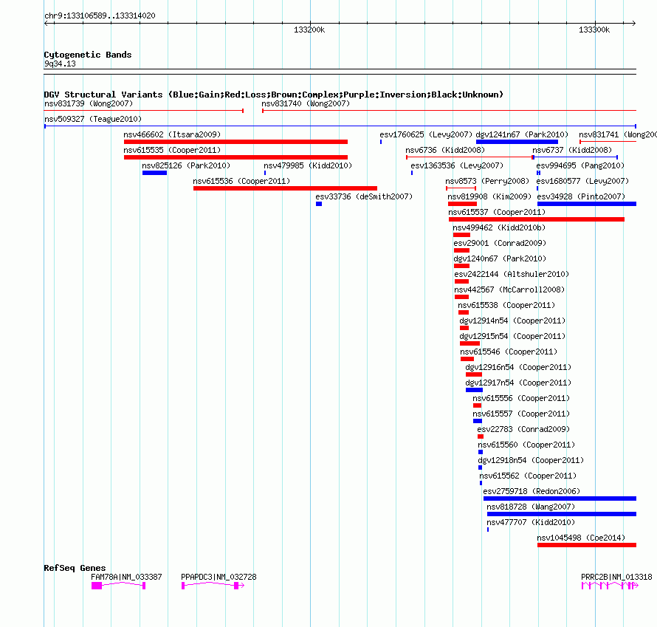Click the blue bar for esv2759718 (Redon2006)
The height and width of the screenshot is (627, 657).
coord(560,498)
